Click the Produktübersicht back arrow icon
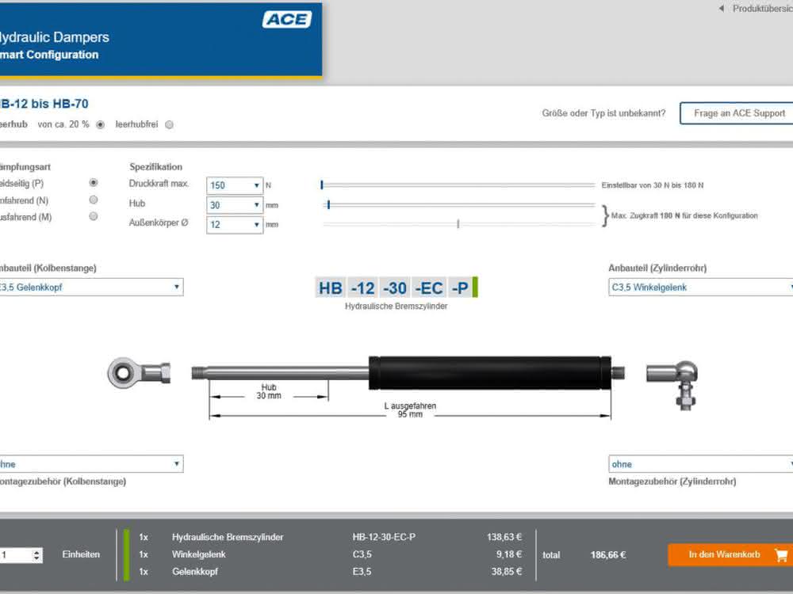This screenshot has height=594, width=793. [x=721, y=9]
